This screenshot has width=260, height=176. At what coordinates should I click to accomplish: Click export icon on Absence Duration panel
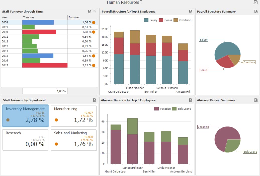point(191,100)
